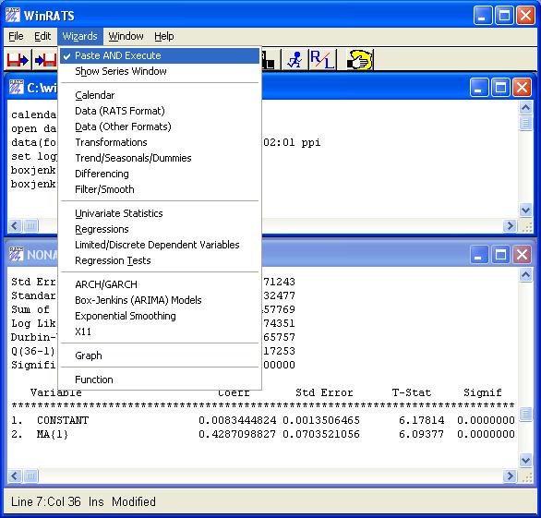Minimize the NONAME output window
Viewport: 541px width, 518px height.
tap(479, 255)
